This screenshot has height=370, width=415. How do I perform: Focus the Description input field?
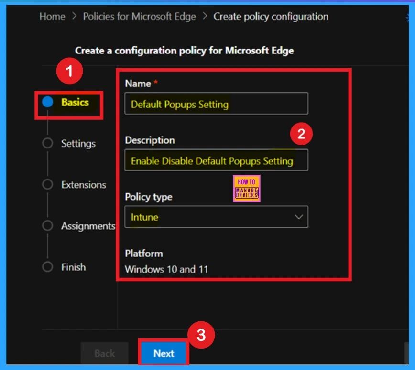click(x=216, y=160)
